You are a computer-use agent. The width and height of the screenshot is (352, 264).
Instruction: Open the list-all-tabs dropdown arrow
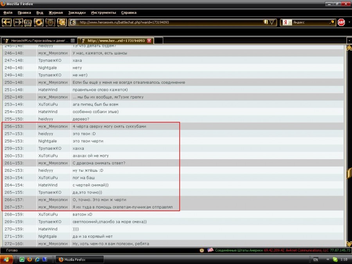(x=349, y=40)
